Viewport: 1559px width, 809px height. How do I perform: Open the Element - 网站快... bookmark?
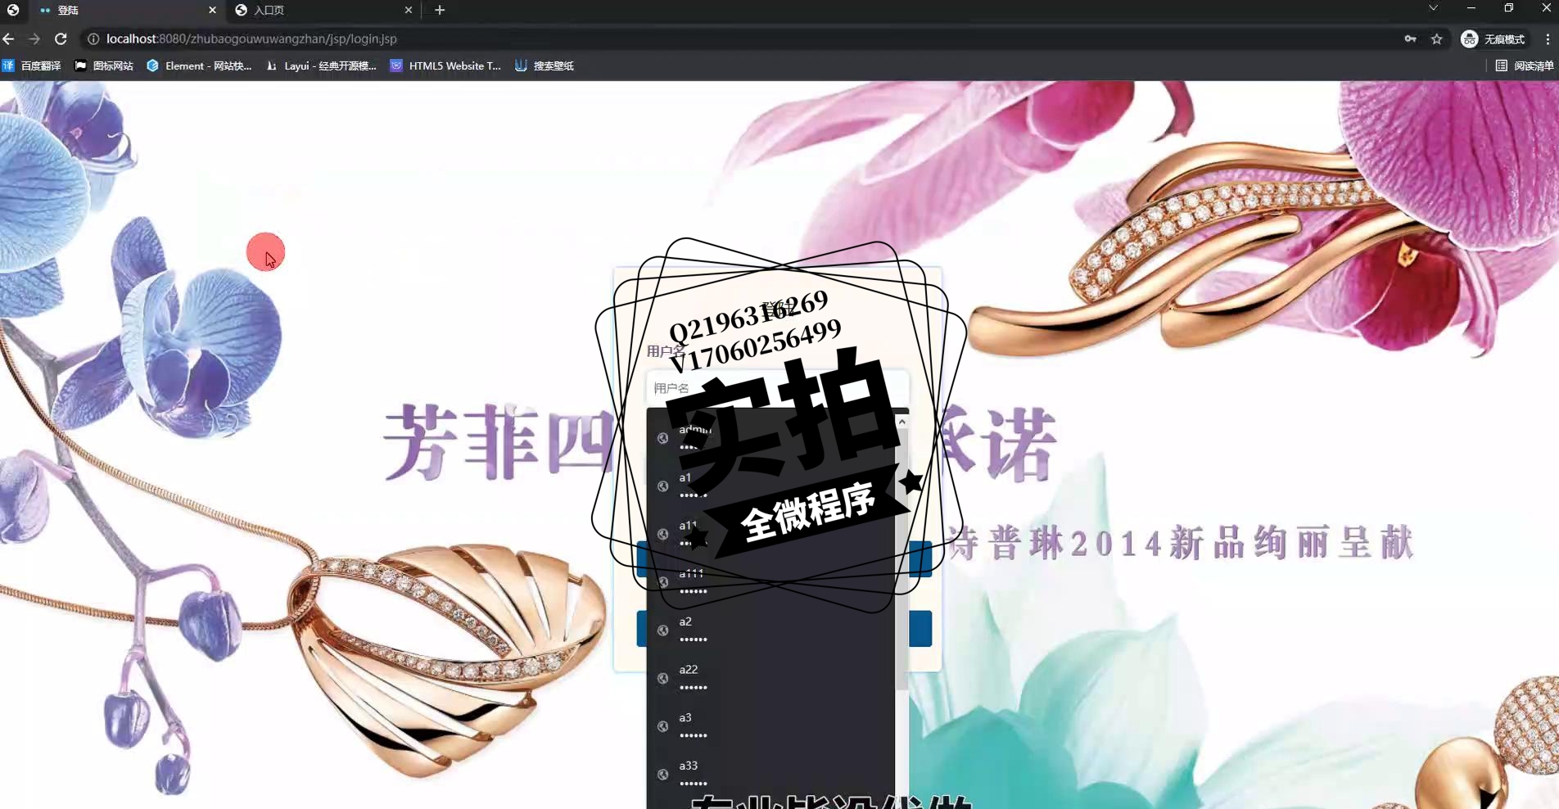[199, 66]
